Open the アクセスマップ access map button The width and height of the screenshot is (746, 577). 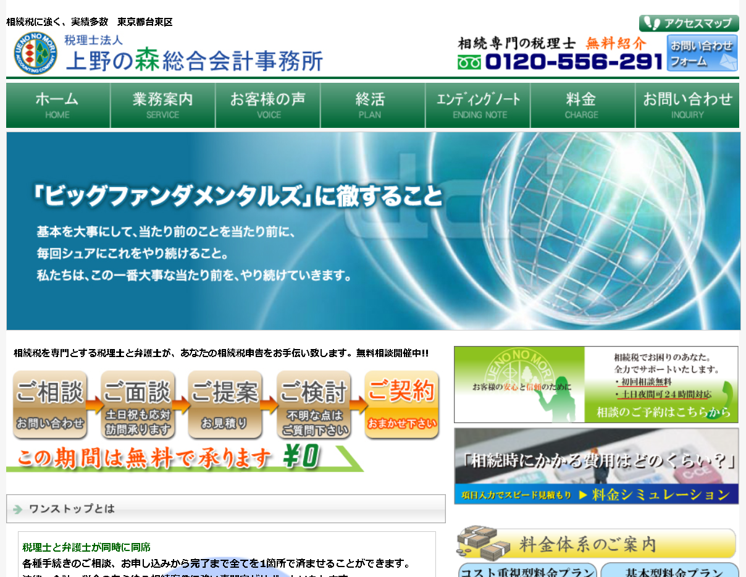(x=689, y=23)
